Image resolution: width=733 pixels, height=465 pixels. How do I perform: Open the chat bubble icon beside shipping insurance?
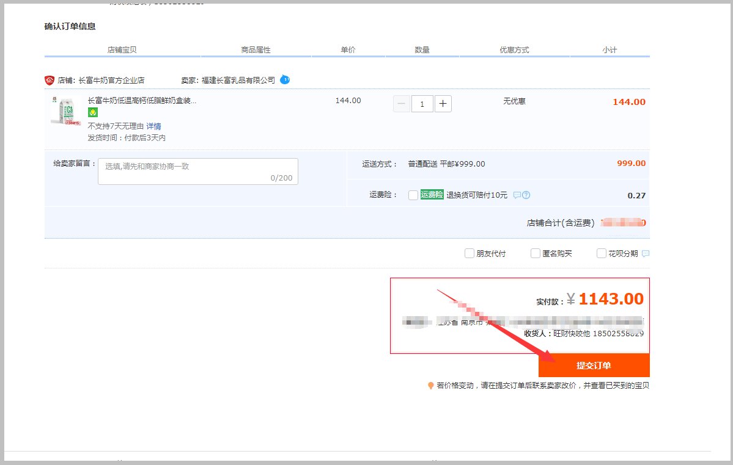click(x=518, y=195)
